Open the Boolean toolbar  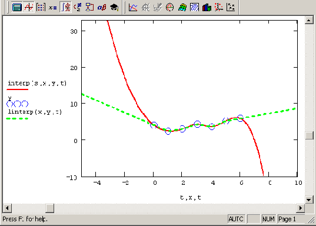tap(78, 7)
